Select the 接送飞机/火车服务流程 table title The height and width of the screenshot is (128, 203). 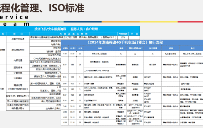(x=50, y=29)
